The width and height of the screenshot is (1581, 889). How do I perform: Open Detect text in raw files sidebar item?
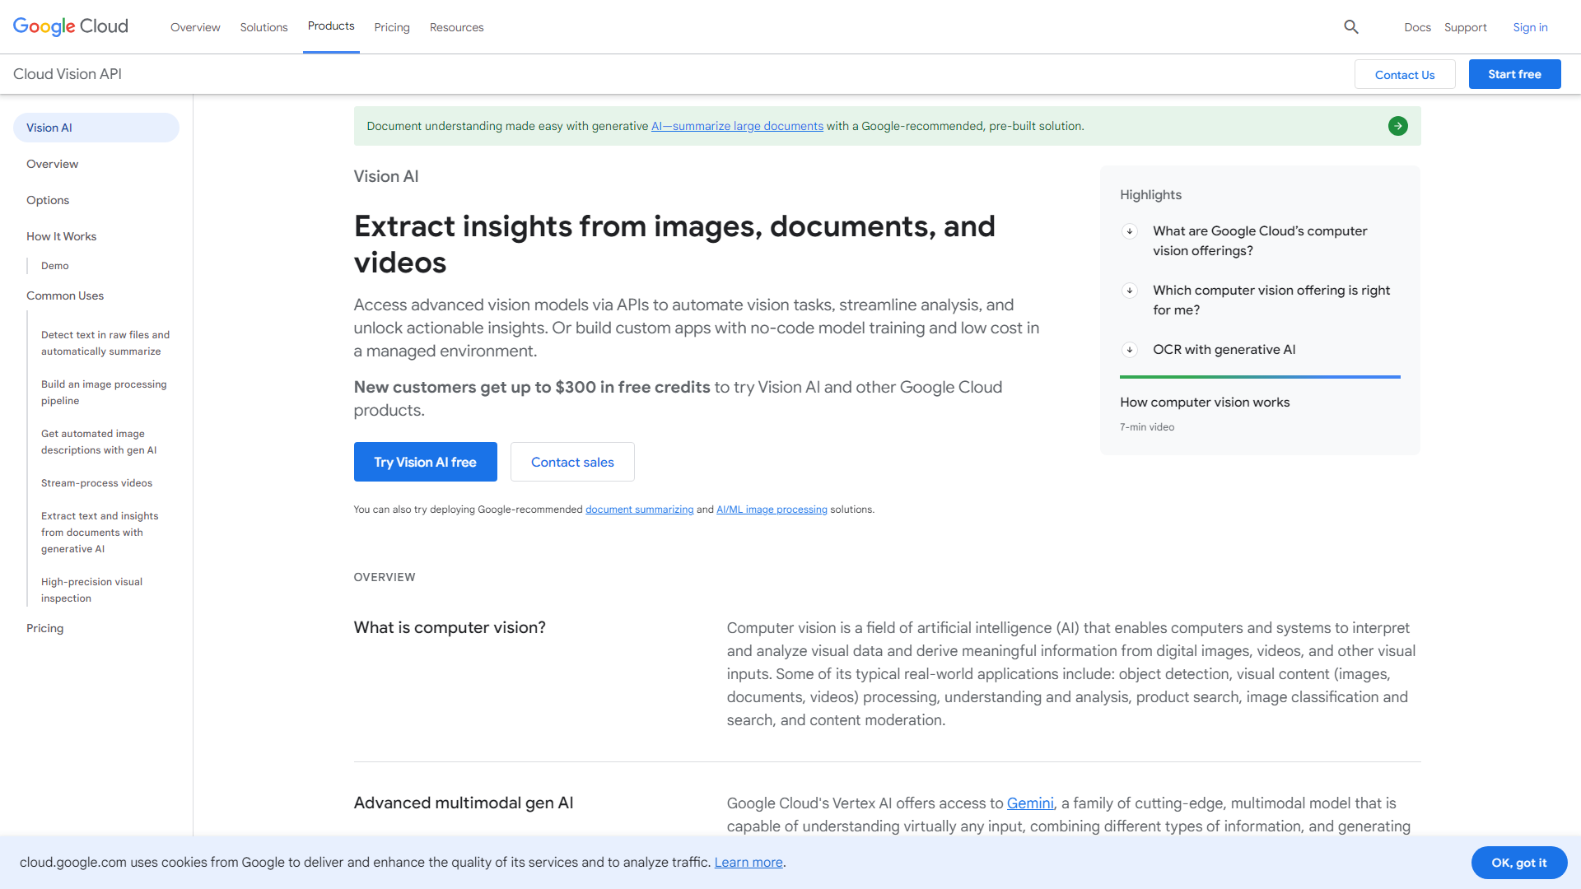105,343
